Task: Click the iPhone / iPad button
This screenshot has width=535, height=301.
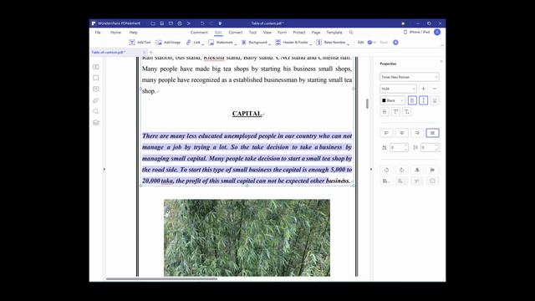Action: tap(416, 32)
